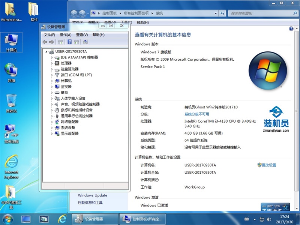
Task: Select the 计算机 desktop icon
Action: [x=11, y=42]
